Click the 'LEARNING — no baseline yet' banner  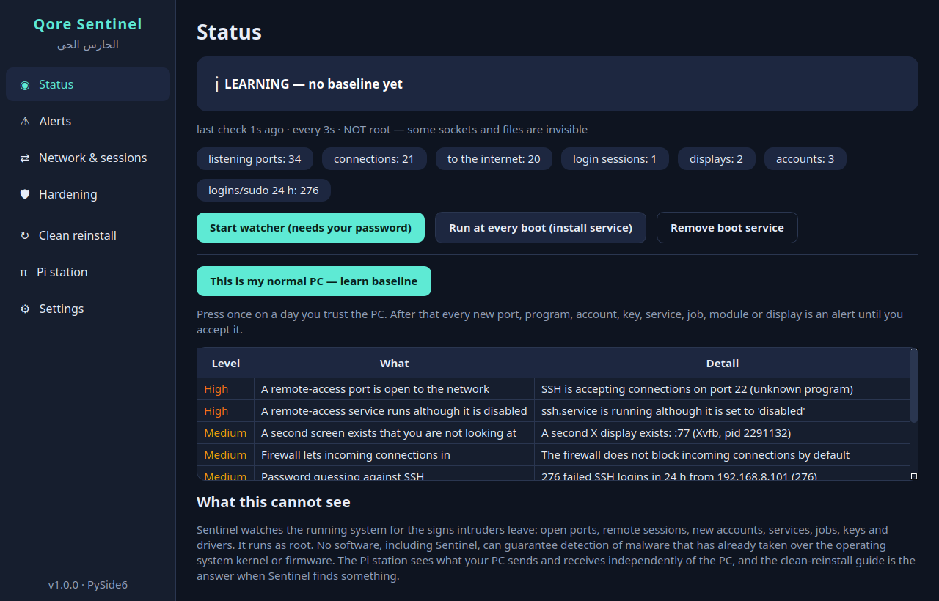[x=558, y=84]
